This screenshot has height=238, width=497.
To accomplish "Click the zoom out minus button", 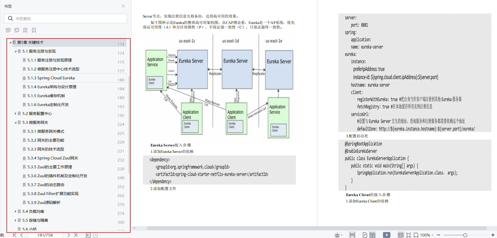I will [439, 235].
